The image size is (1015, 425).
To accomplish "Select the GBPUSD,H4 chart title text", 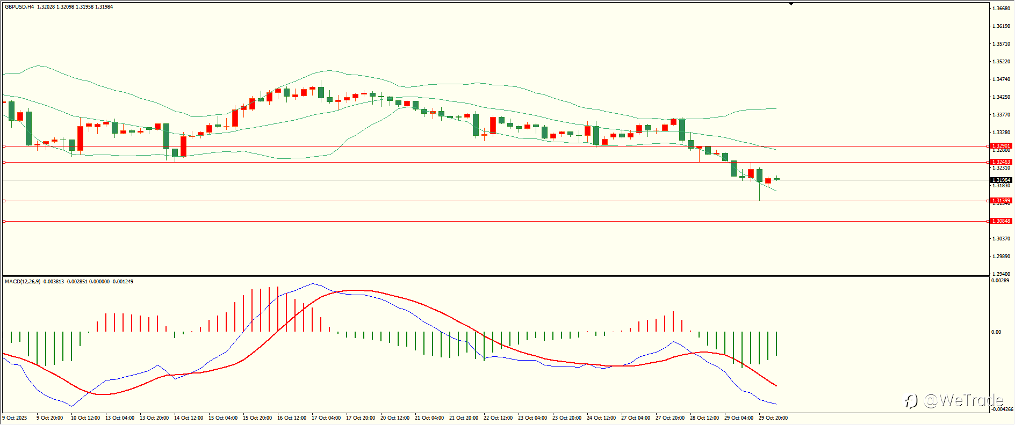I will 19,7.
